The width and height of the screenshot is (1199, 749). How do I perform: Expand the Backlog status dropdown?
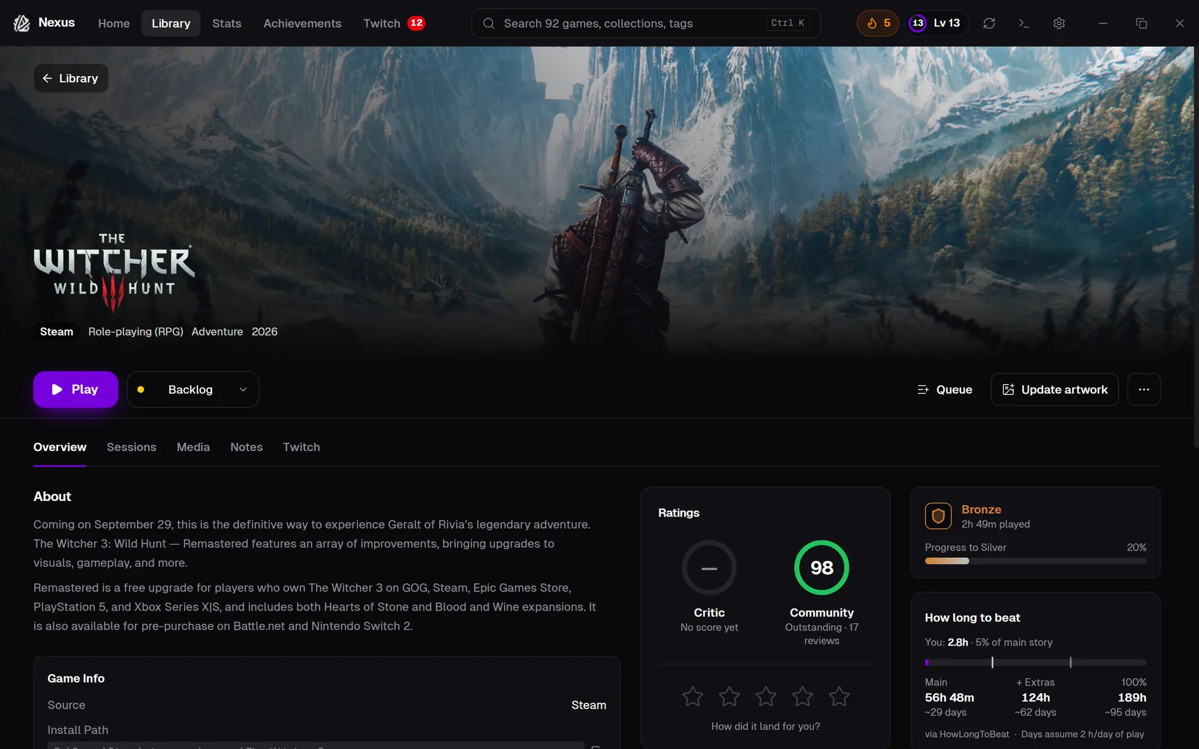pyautogui.click(x=193, y=389)
